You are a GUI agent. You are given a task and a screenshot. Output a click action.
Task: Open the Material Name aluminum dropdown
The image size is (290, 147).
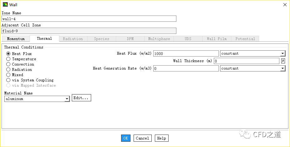(37, 99)
